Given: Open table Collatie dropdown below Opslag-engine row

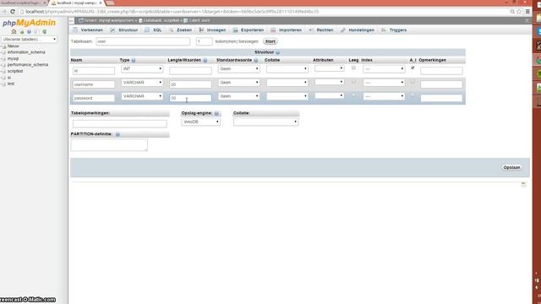Looking at the screenshot, I should [265, 122].
